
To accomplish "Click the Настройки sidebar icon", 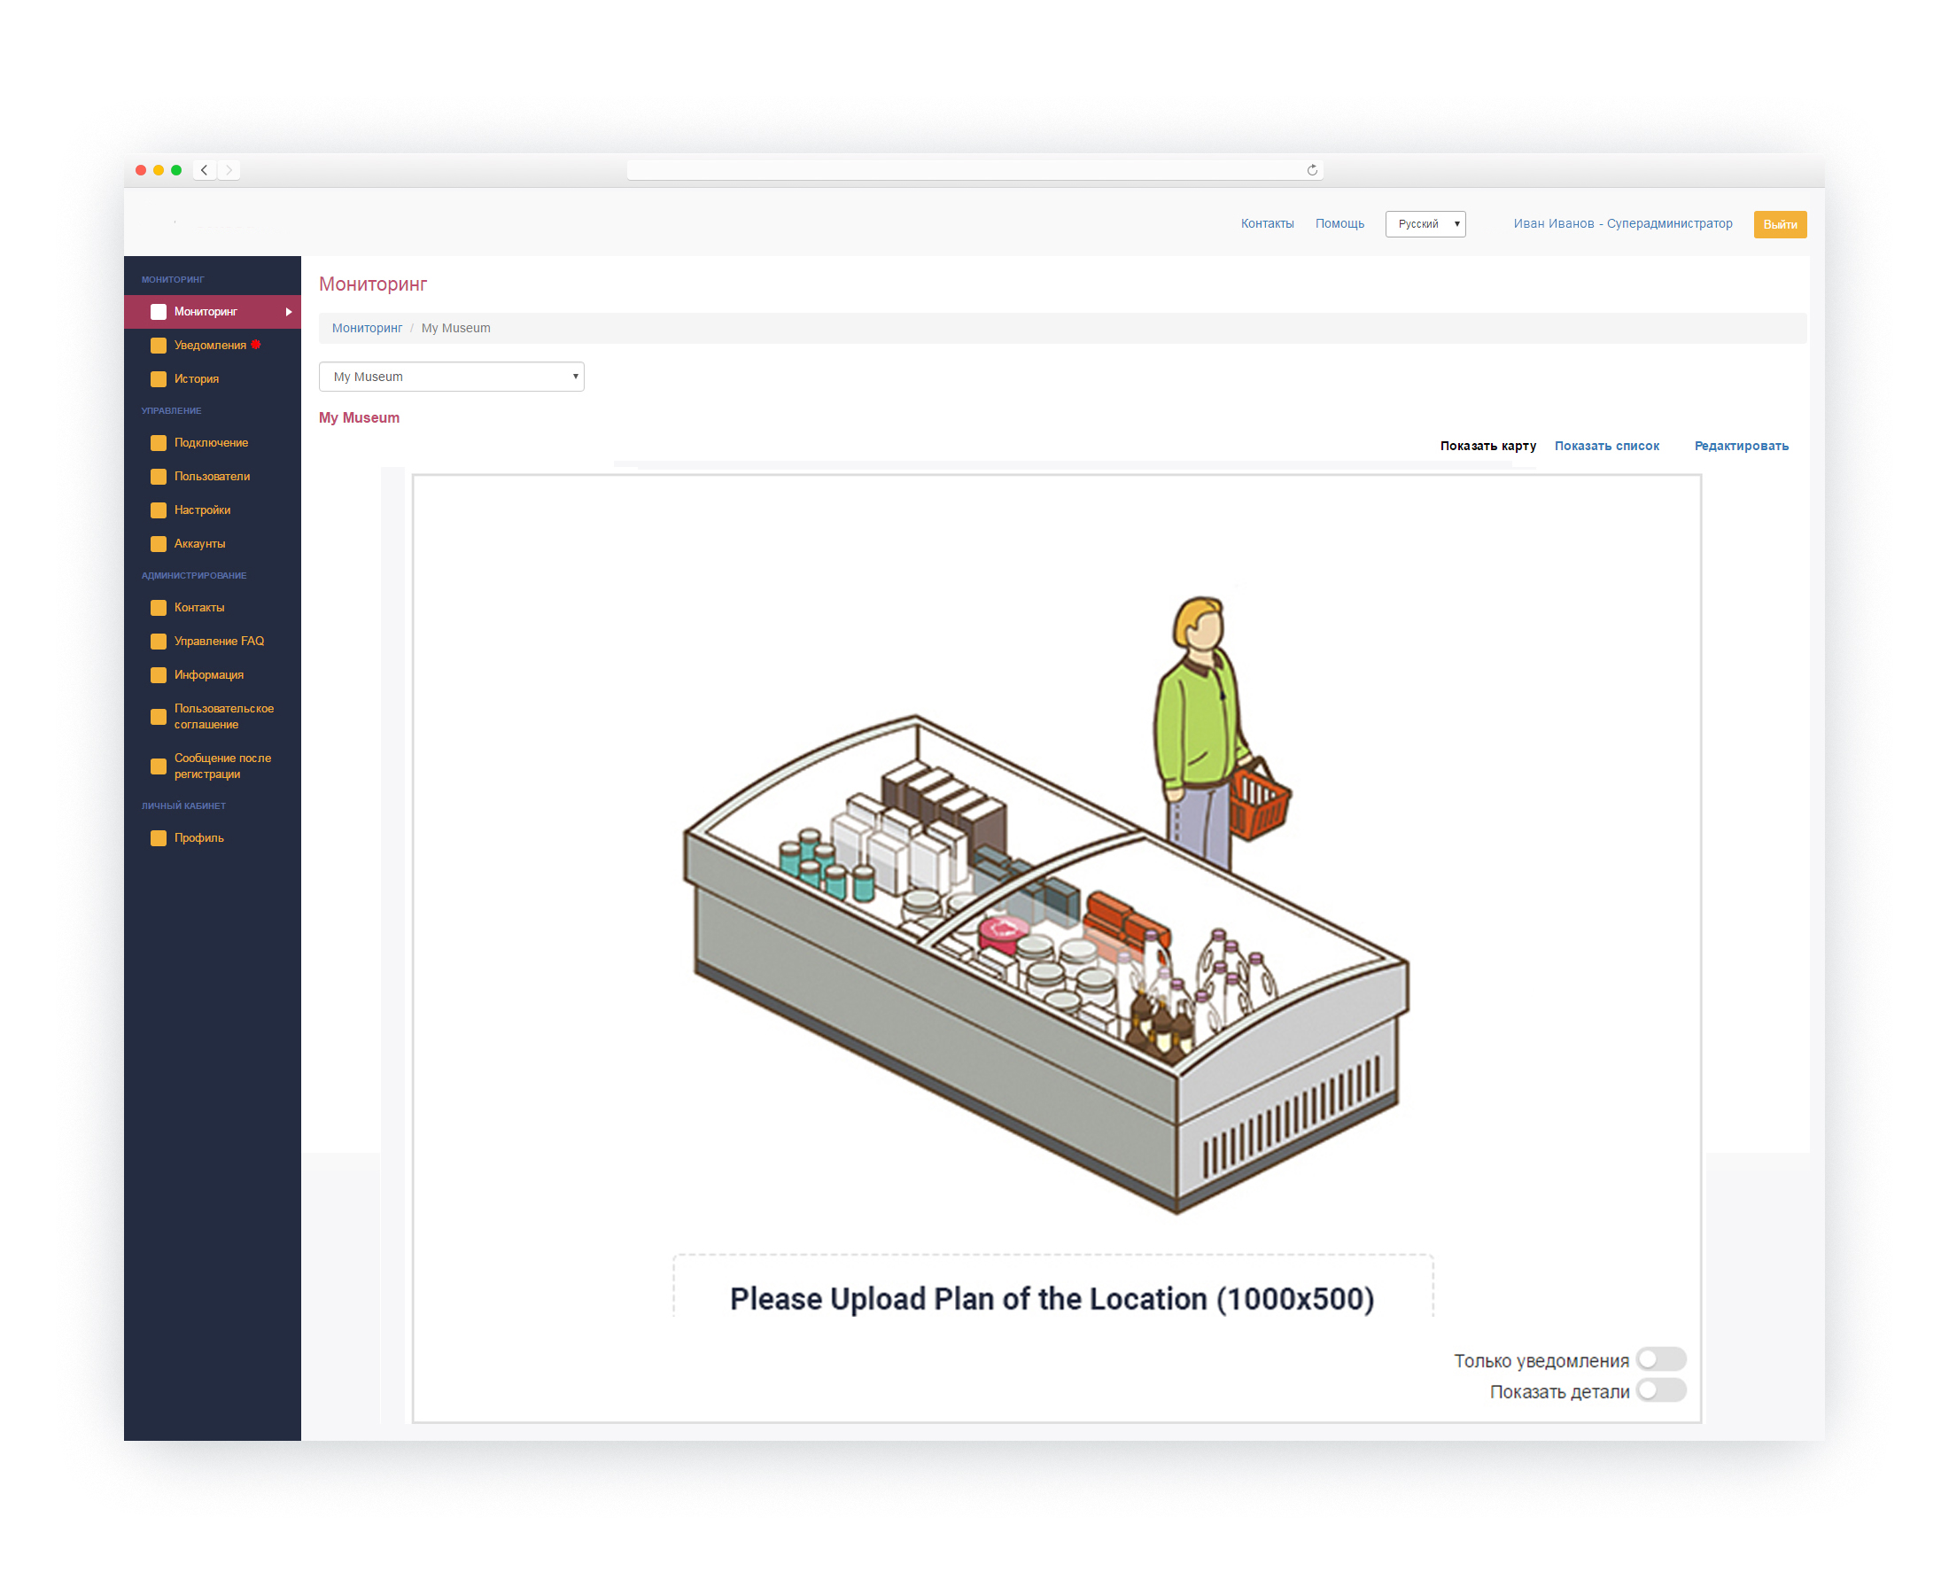I will 158,510.
